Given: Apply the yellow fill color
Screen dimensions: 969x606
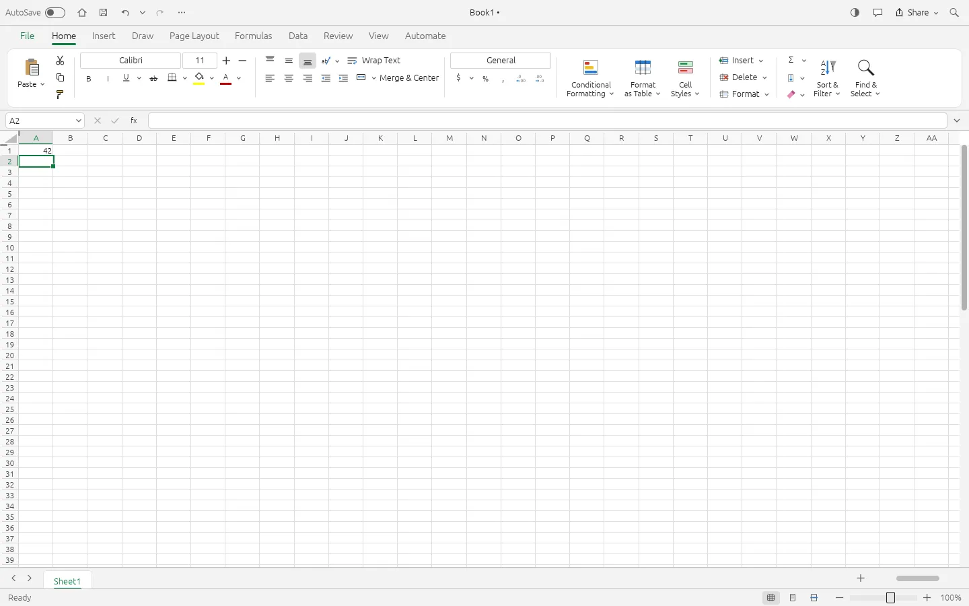Looking at the screenshot, I should pos(199,78).
